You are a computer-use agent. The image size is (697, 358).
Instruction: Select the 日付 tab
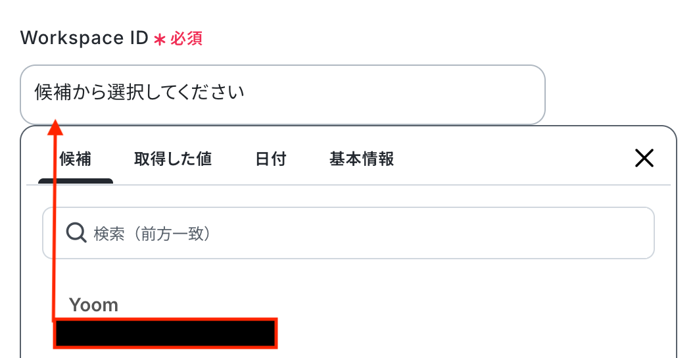pos(270,159)
